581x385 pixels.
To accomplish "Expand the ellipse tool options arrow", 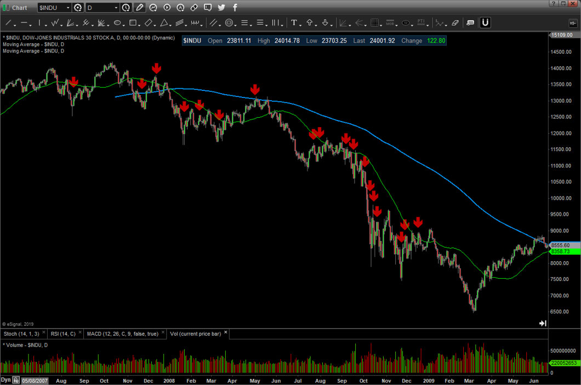I will (124, 25).
